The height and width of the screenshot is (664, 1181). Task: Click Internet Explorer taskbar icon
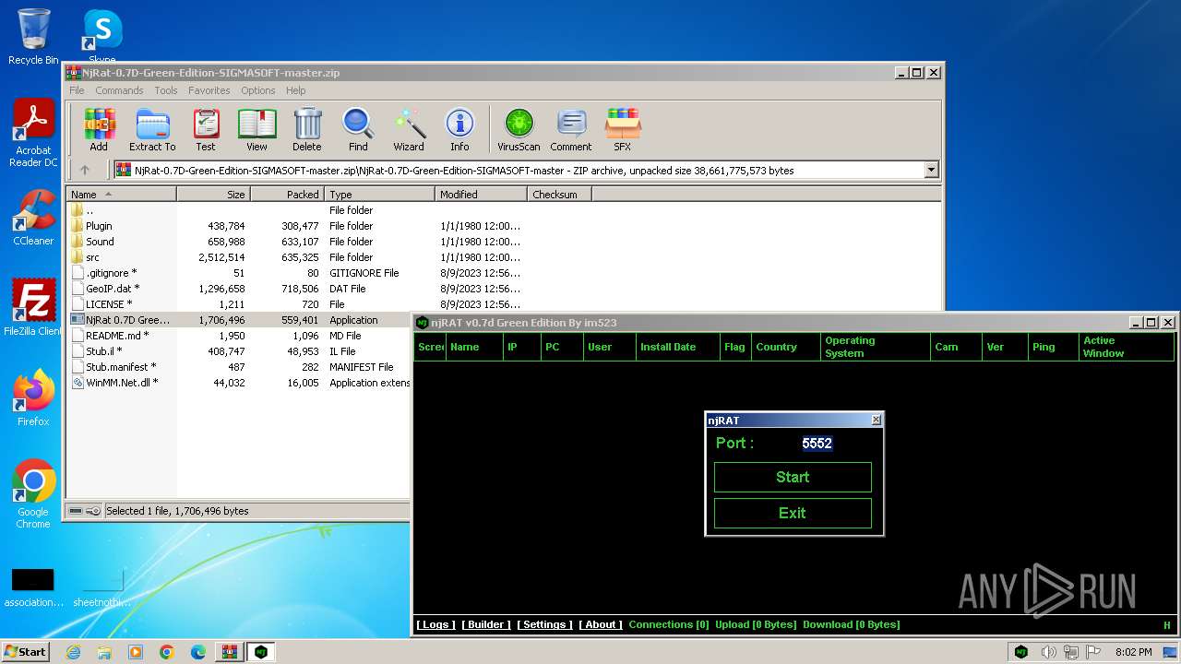(x=73, y=652)
